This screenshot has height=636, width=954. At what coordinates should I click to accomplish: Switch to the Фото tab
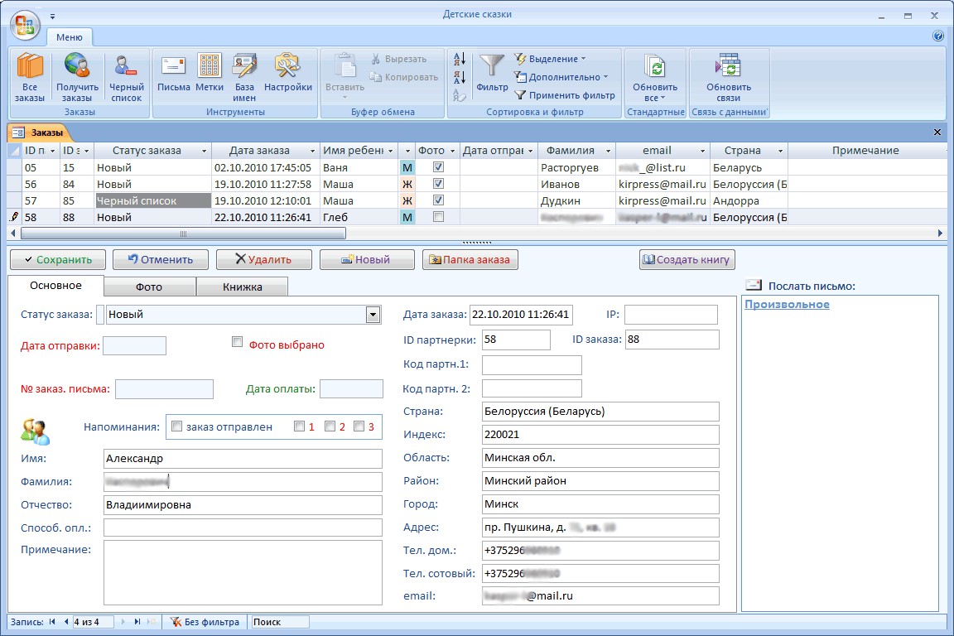(x=149, y=287)
